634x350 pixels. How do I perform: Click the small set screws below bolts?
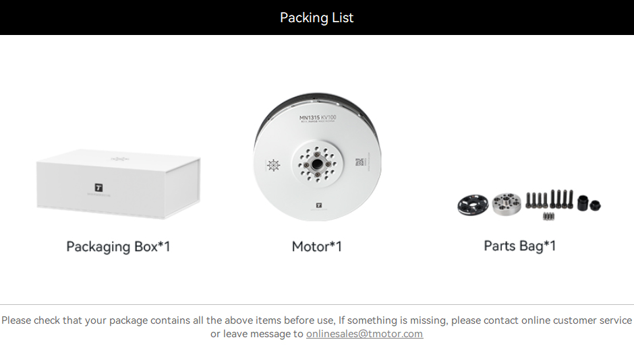pos(548,216)
